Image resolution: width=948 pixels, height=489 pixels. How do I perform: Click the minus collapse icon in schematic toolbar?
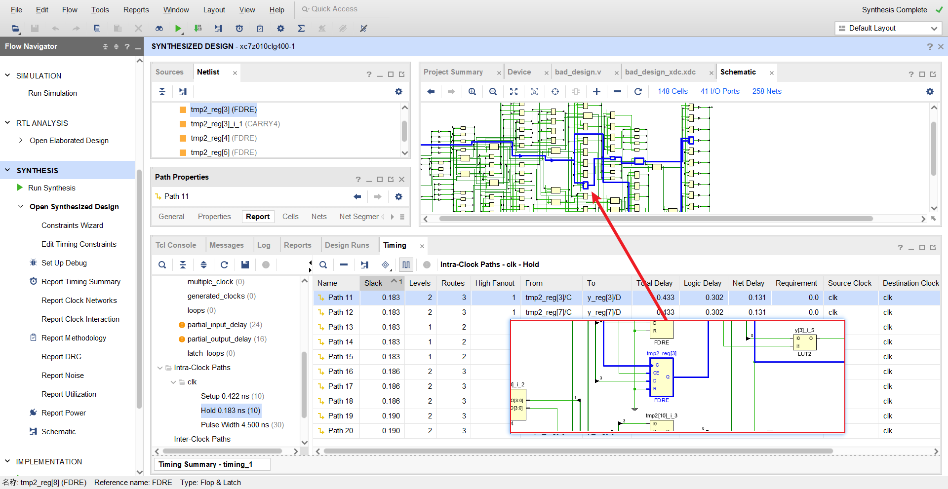click(x=617, y=91)
